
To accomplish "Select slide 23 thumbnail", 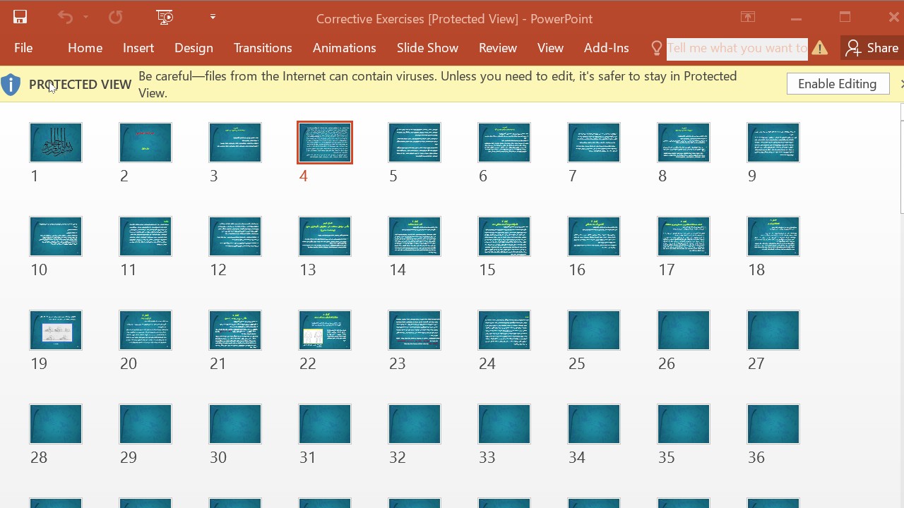I will [415, 330].
